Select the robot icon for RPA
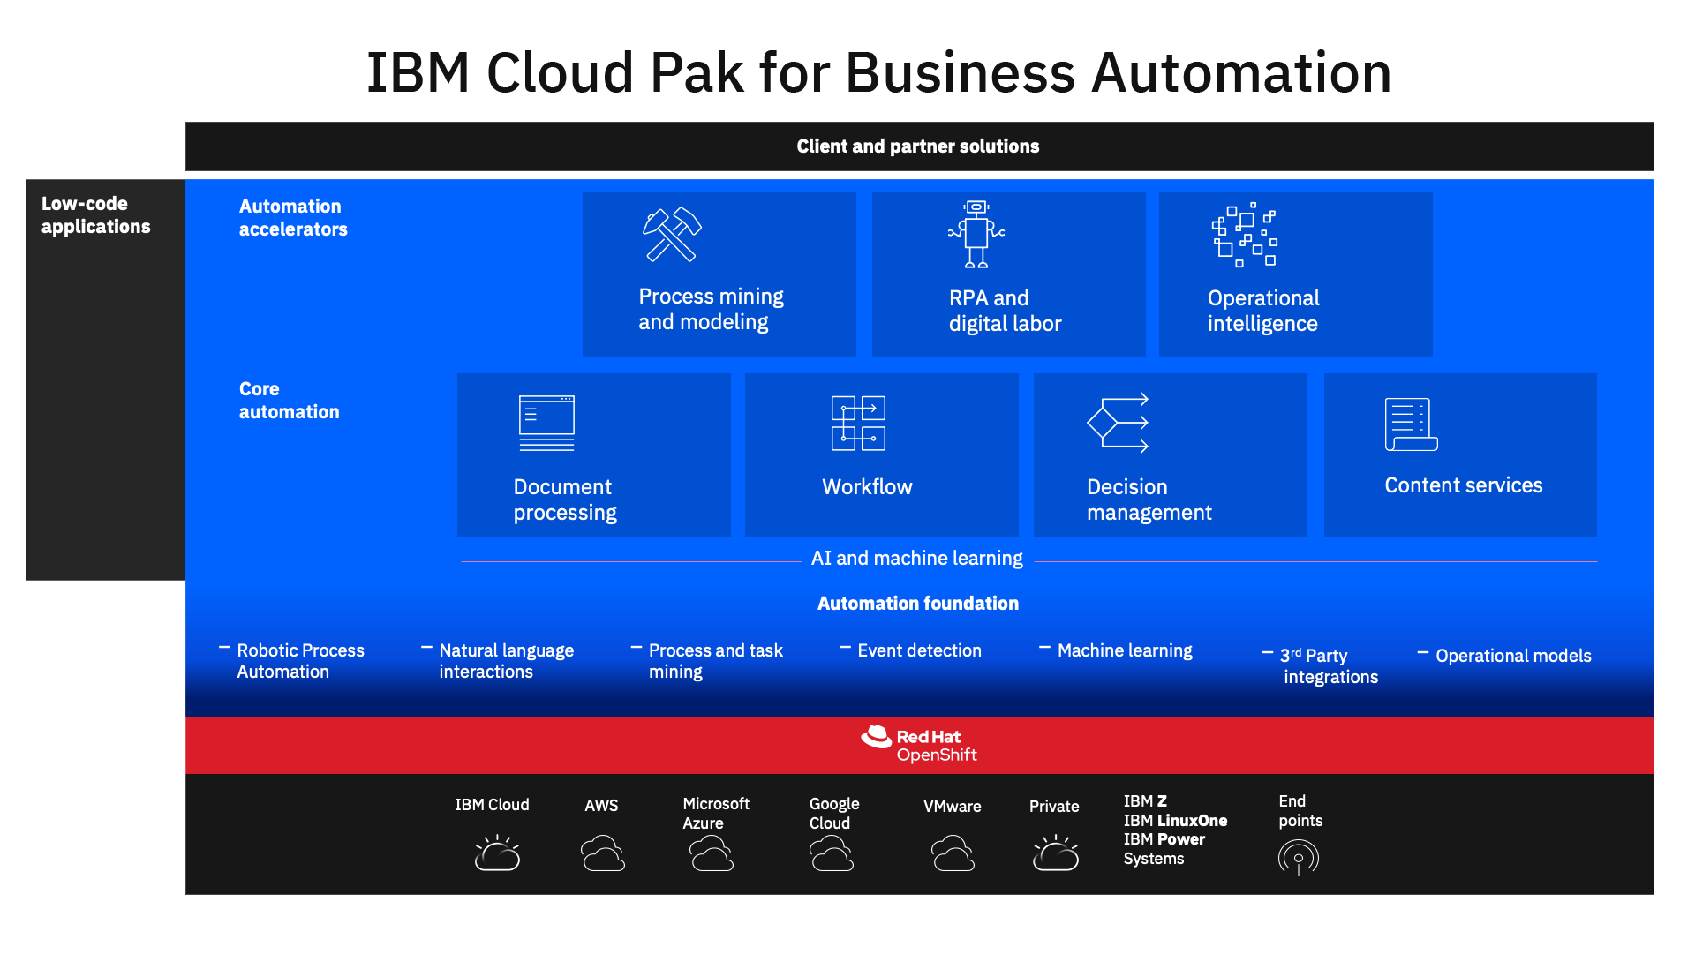This screenshot has width=1695, height=954. point(976,235)
